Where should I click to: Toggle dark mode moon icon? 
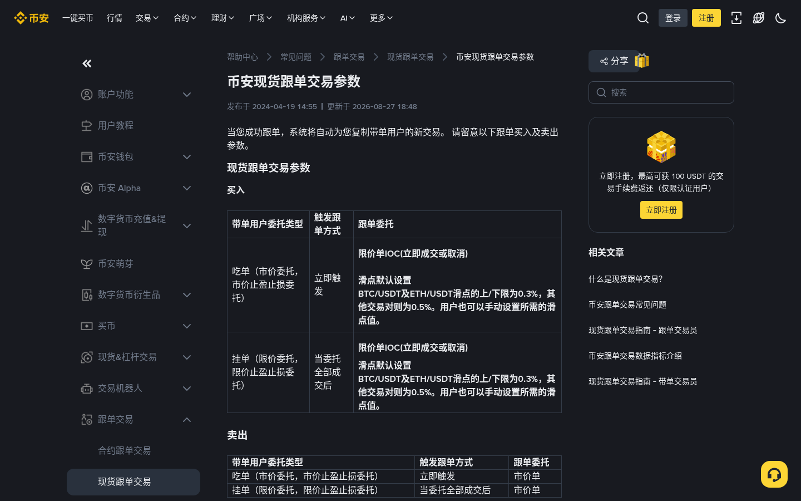[x=781, y=18]
